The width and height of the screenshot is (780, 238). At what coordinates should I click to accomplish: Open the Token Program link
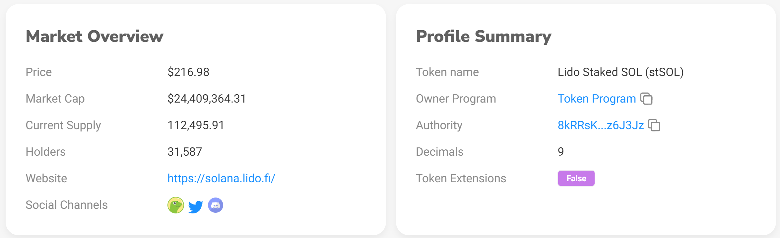597,99
